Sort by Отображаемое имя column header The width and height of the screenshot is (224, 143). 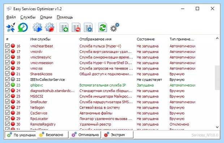(x=95, y=39)
